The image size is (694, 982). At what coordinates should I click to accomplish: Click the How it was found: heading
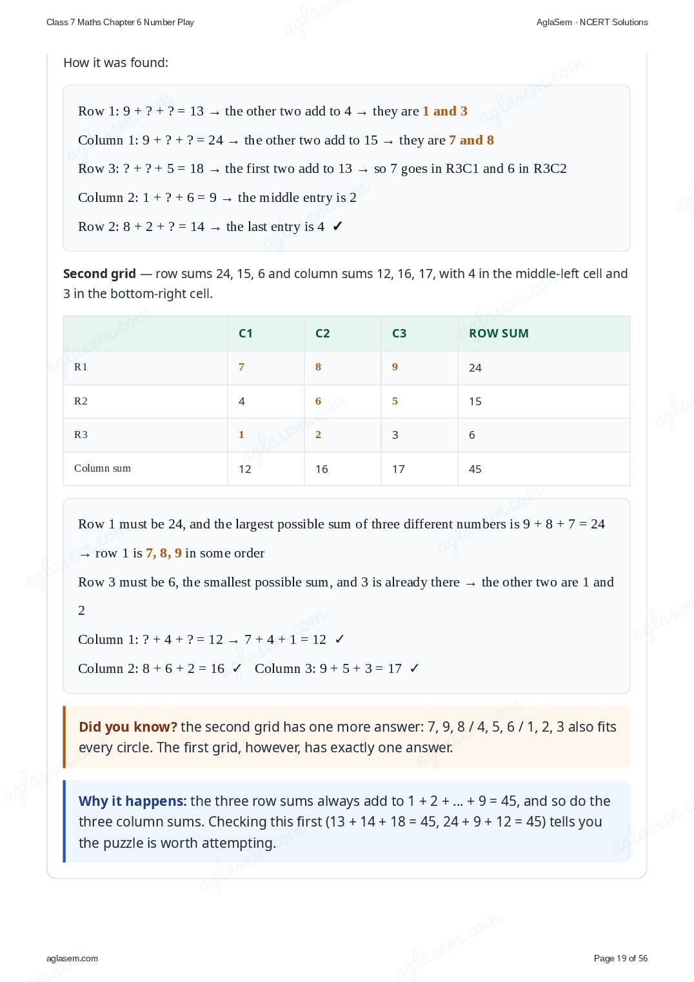(x=116, y=63)
